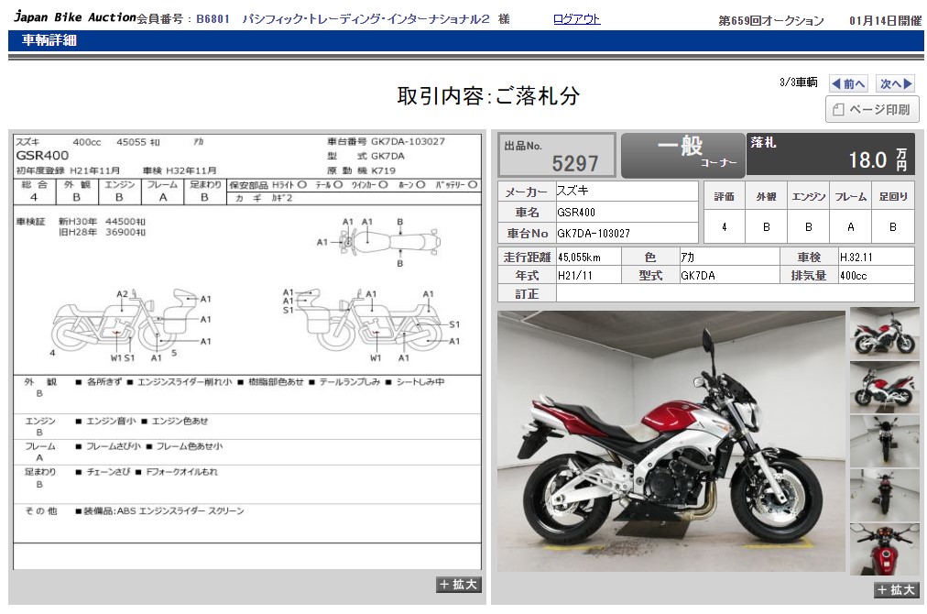Click the lot number 5297
The height and width of the screenshot is (614, 927).
(574, 163)
